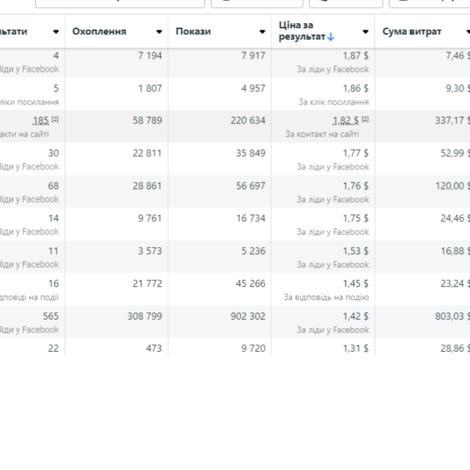The image size is (470, 470).
Task: Click the impressions value 5 236
Action: coord(253,251)
